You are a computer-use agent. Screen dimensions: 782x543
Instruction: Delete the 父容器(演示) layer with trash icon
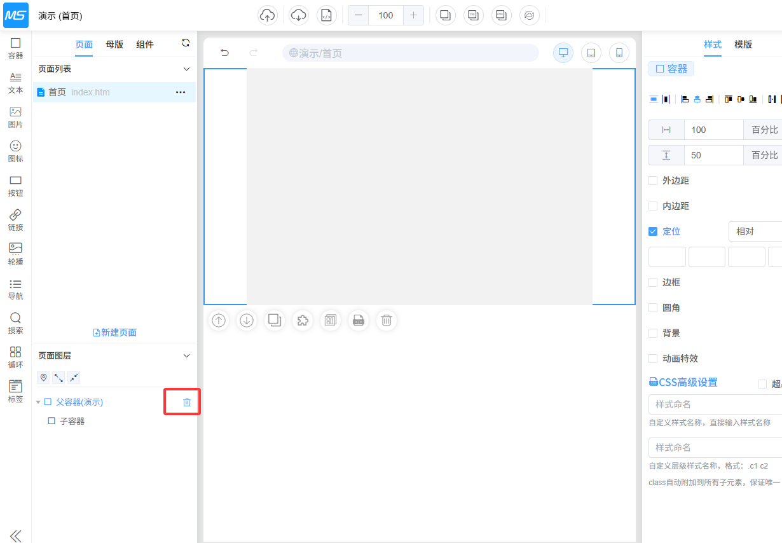(x=187, y=402)
